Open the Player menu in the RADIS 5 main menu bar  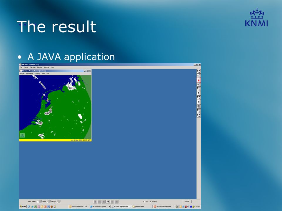click(x=26, y=67)
